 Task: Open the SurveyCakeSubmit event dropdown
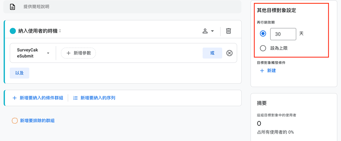pyautogui.click(x=33, y=53)
